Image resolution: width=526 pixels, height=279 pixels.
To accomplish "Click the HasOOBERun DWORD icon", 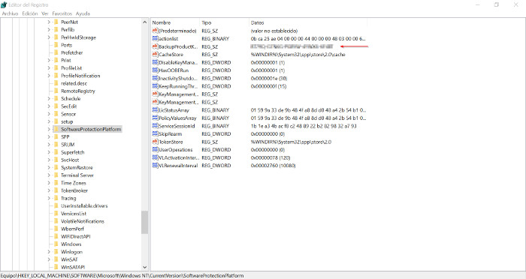I will [155, 70].
